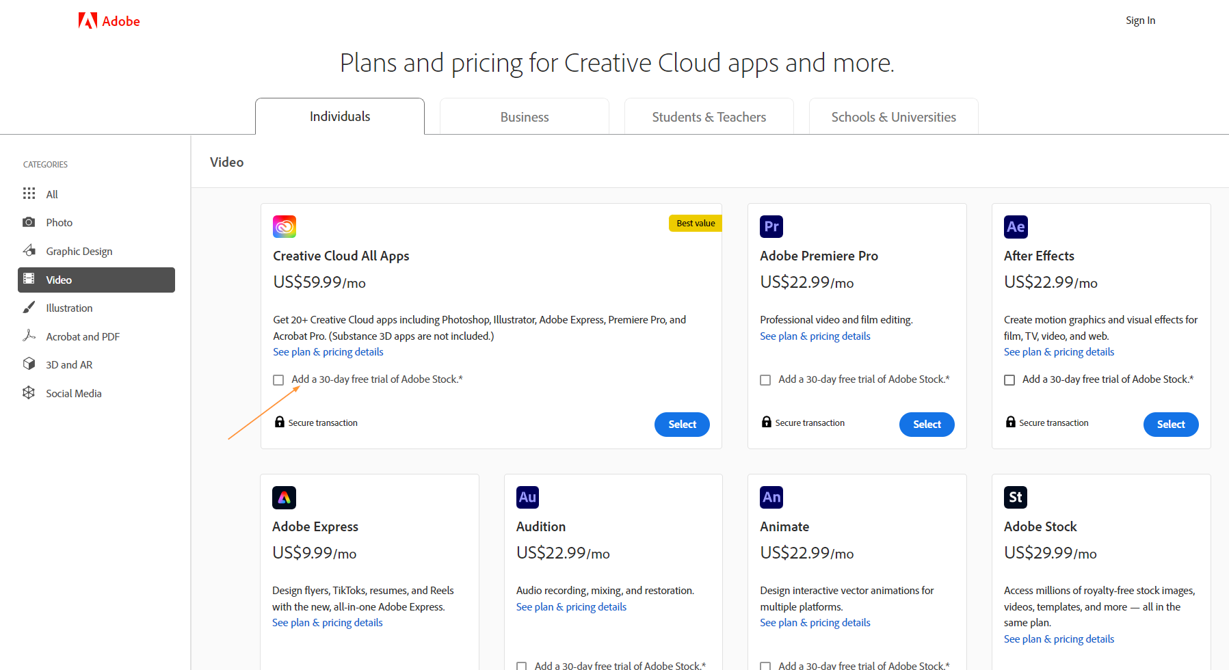The image size is (1229, 670).
Task: Check Adobe Stock trial box under Premiere Pro
Action: [x=765, y=380]
